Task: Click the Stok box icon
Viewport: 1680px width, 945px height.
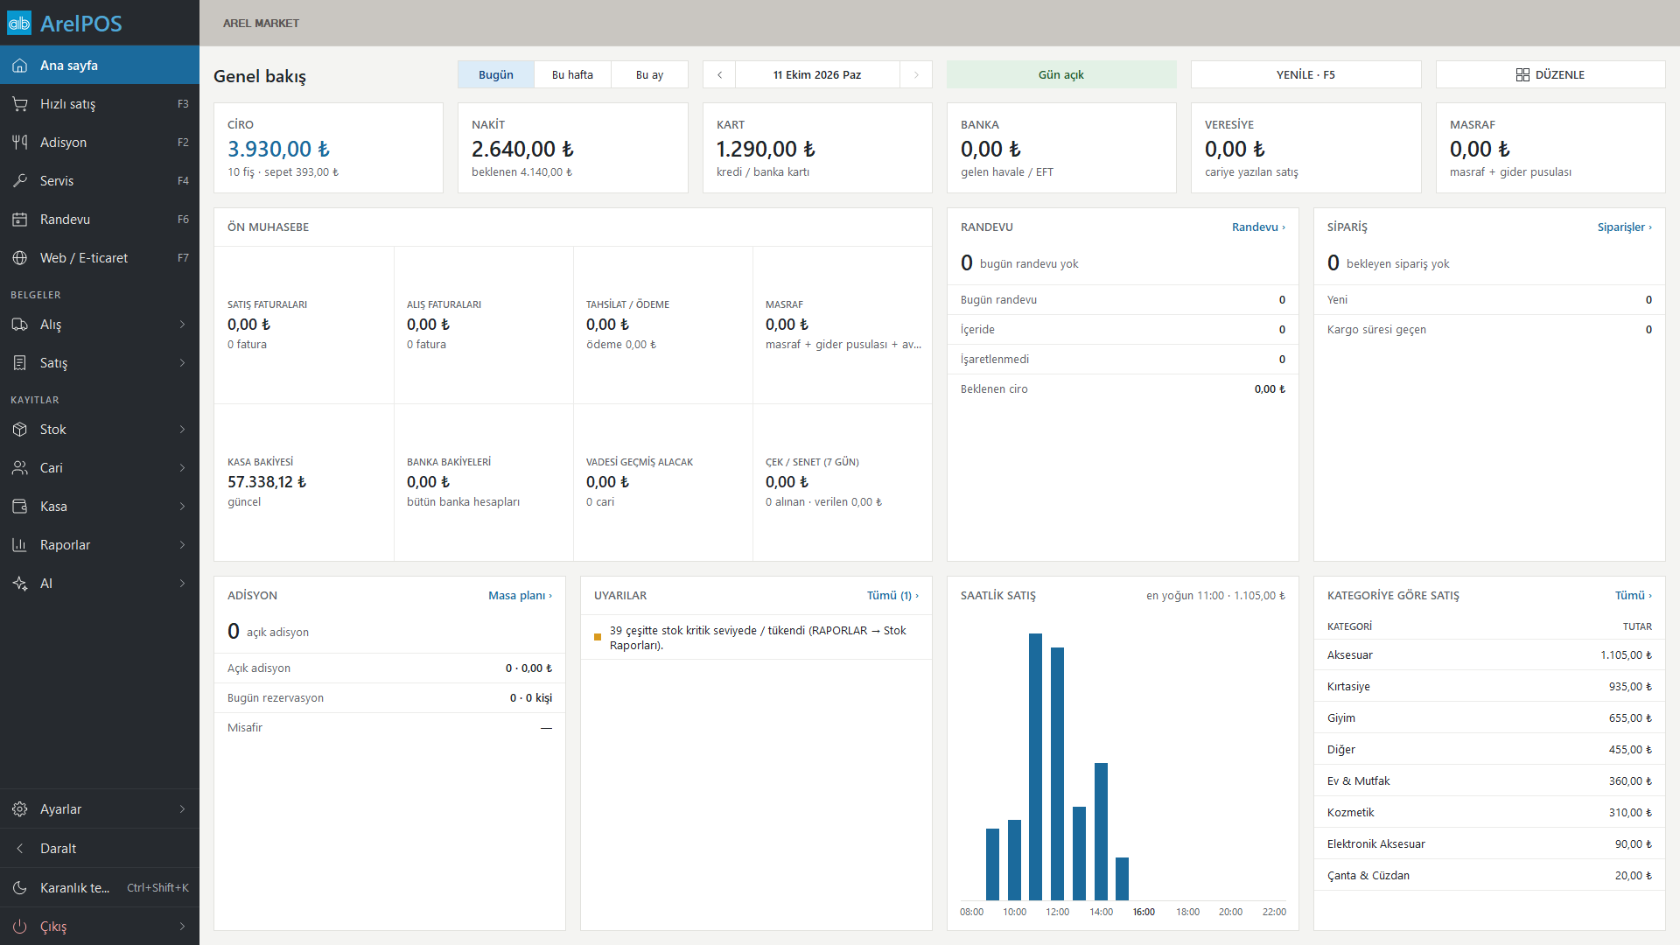Action: coord(19,430)
